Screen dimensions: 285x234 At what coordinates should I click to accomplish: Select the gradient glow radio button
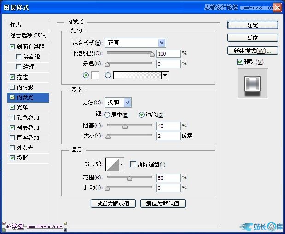tap(108, 75)
